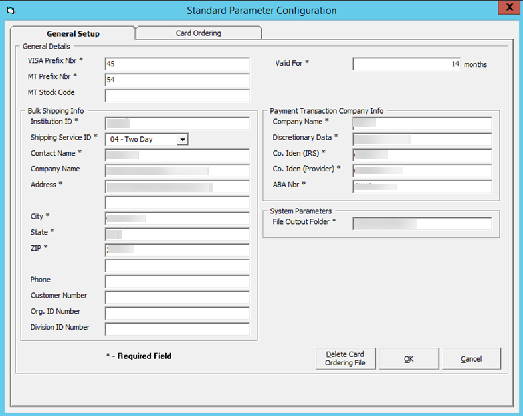This screenshot has height=416, width=523.
Task: Click the Contact Name field
Action: click(x=177, y=155)
